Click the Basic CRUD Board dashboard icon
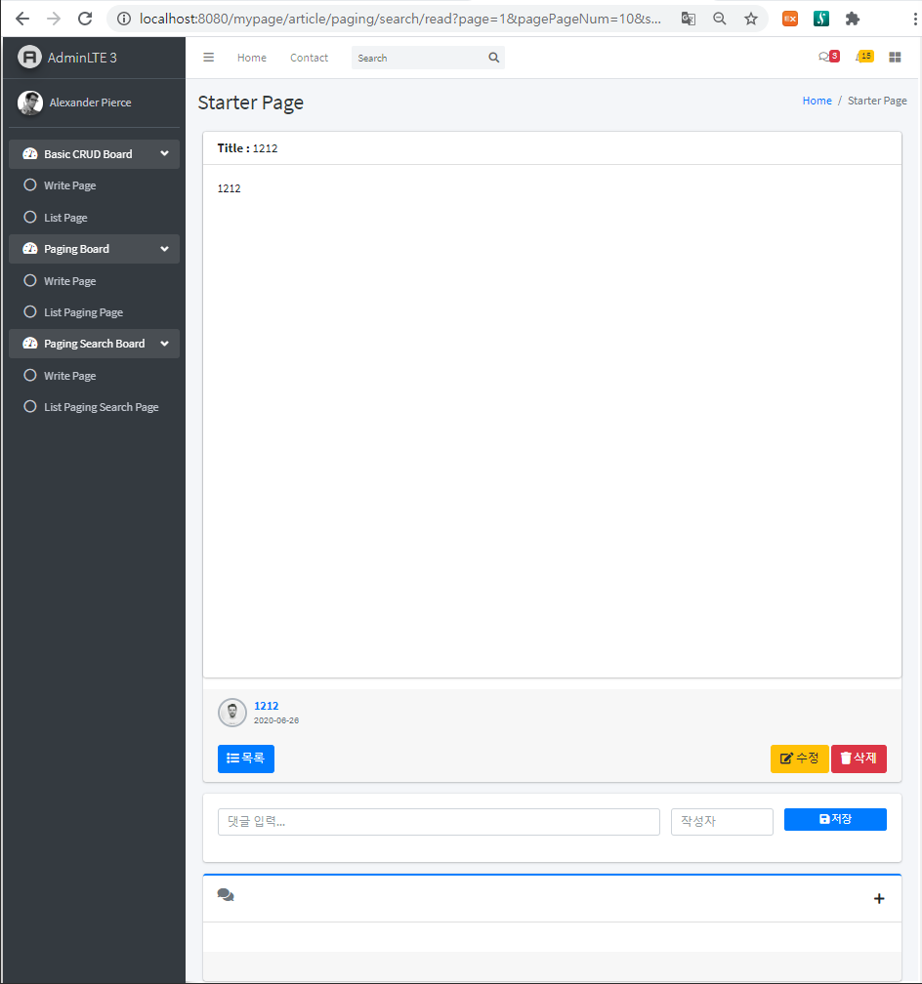The height and width of the screenshot is (984, 922). point(30,154)
